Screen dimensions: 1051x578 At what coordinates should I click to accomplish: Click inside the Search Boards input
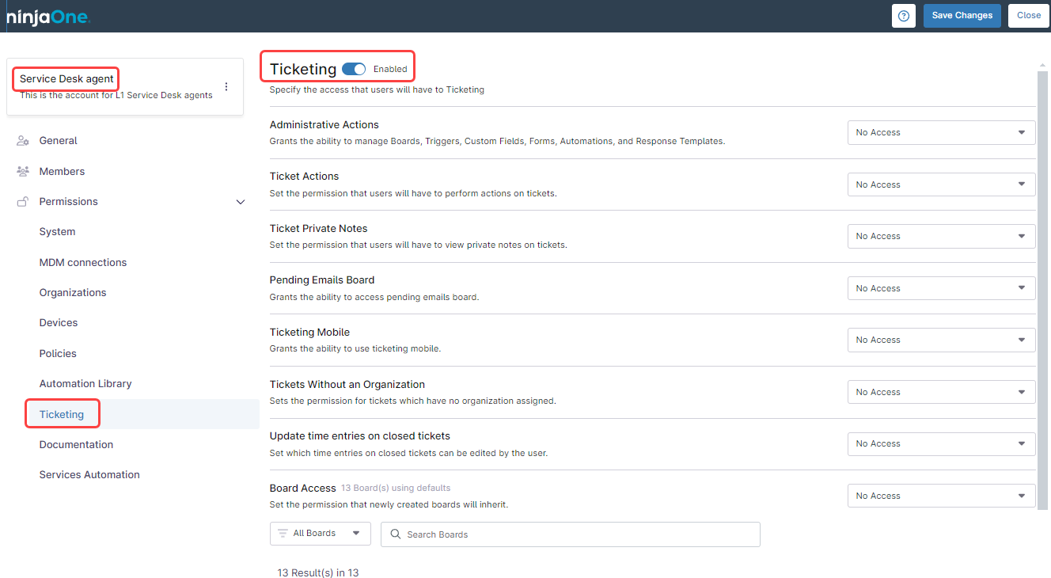[570, 534]
